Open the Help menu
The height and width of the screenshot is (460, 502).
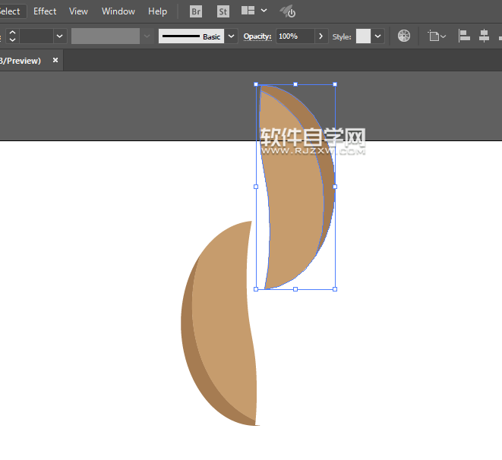click(157, 11)
